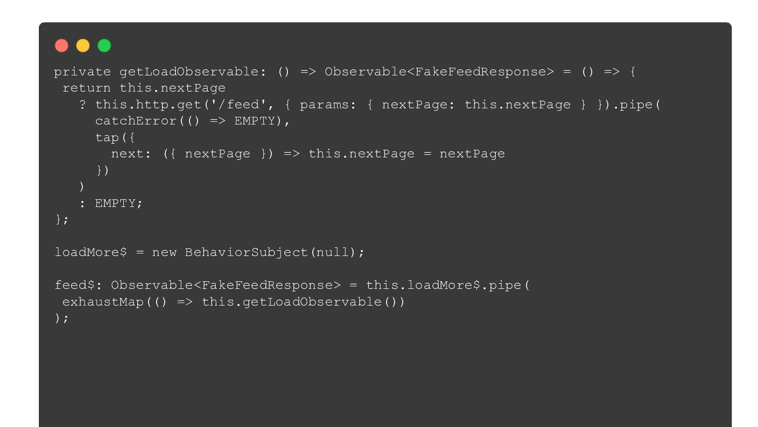Click the green maximize dot

point(104,46)
